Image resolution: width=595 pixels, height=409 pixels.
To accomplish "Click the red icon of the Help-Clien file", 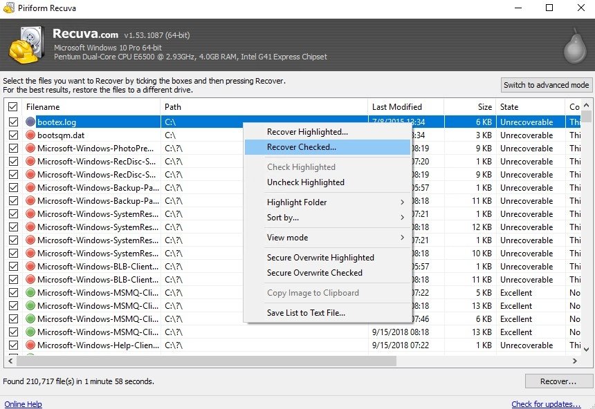I will click(x=30, y=345).
